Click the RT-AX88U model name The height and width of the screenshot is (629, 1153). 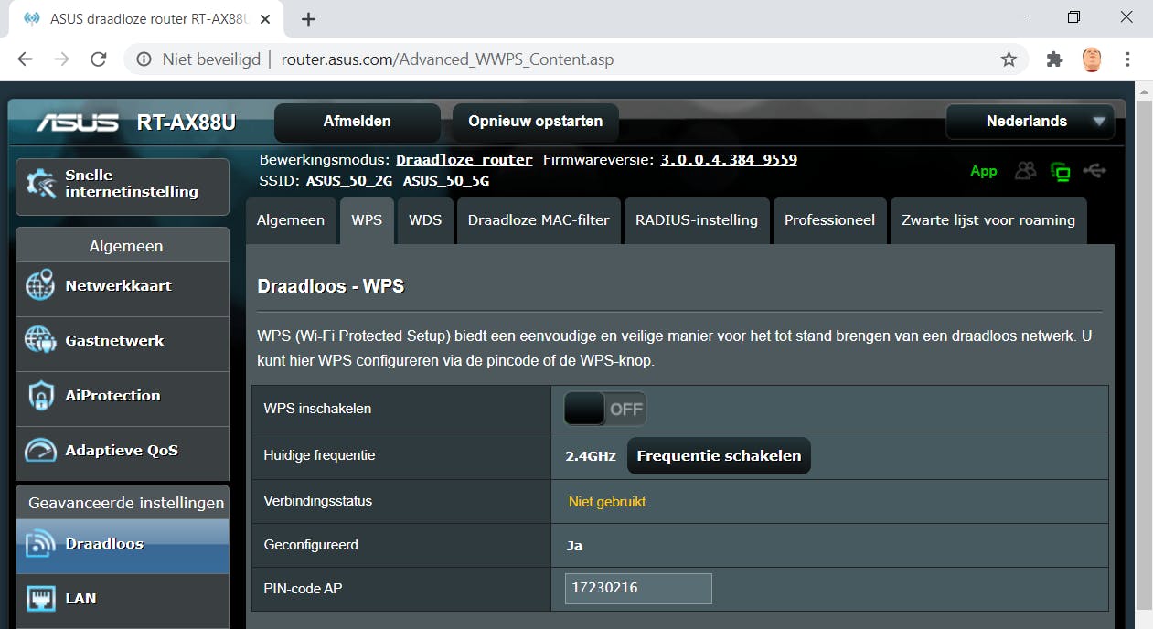coord(187,123)
